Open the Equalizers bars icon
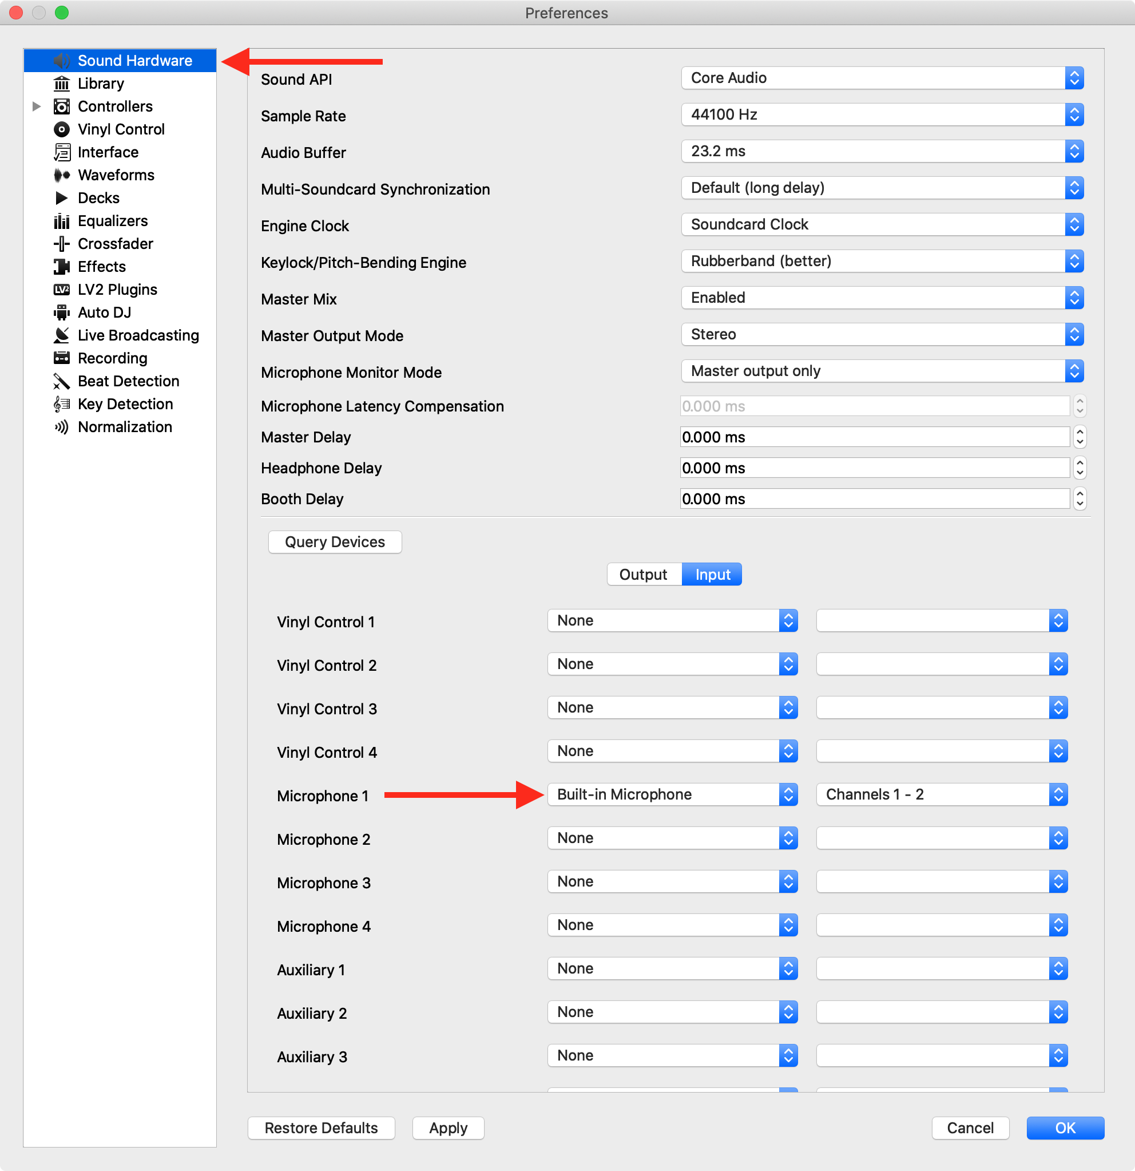The image size is (1135, 1171). (x=61, y=221)
